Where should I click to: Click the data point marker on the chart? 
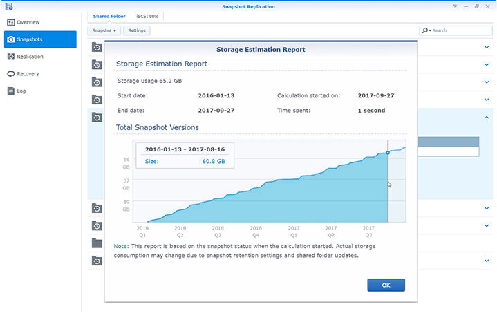click(388, 152)
